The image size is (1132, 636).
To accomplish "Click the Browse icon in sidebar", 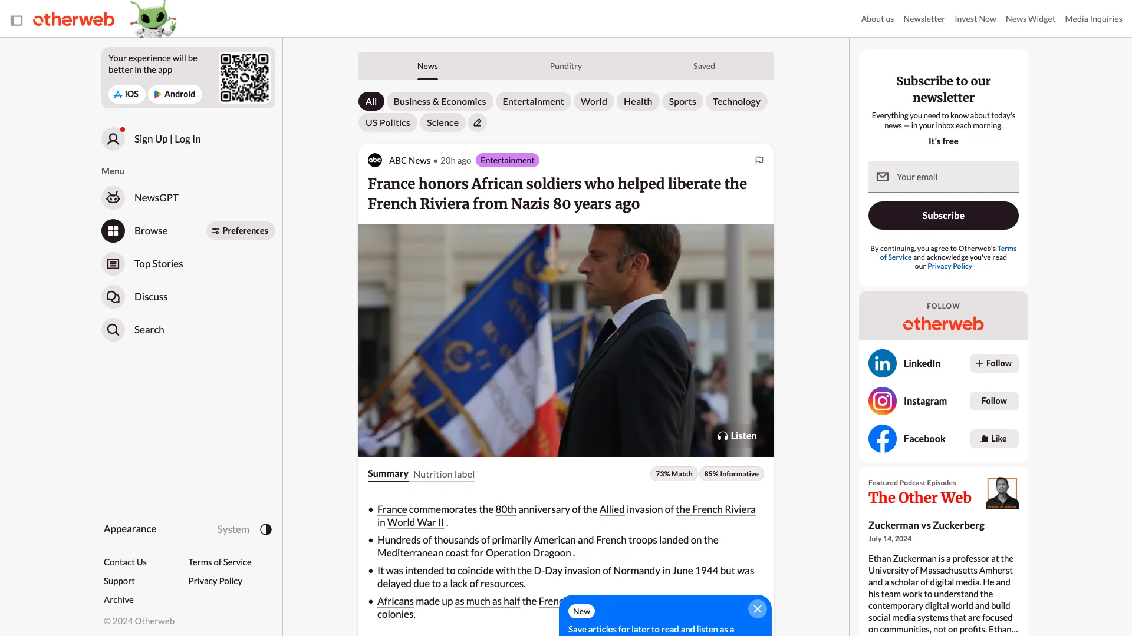I will tap(114, 230).
